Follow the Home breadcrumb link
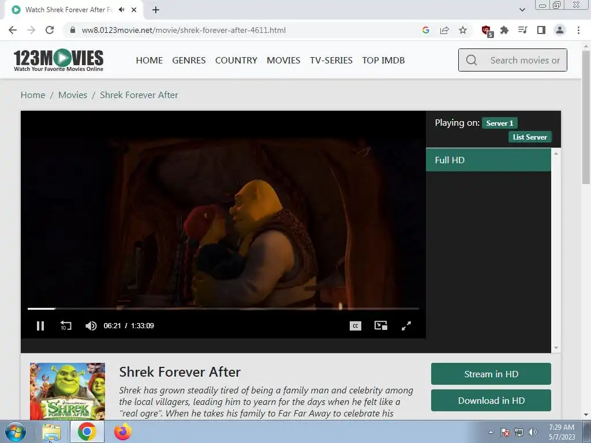The image size is (591, 443). click(x=33, y=95)
